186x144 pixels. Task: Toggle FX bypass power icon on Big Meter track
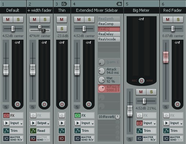click(x=139, y=115)
